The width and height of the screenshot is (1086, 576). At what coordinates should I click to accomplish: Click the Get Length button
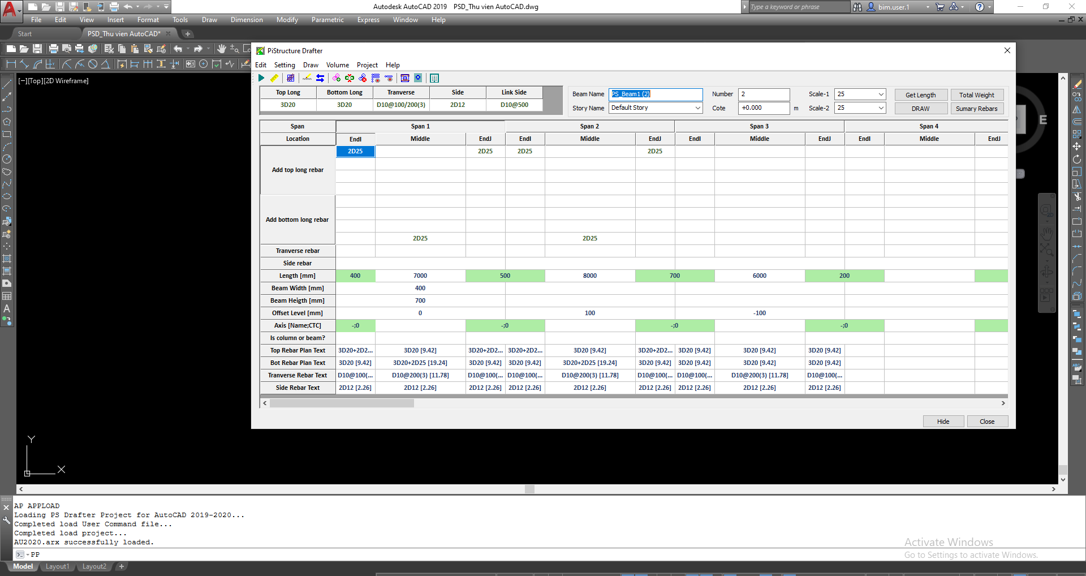[920, 95]
